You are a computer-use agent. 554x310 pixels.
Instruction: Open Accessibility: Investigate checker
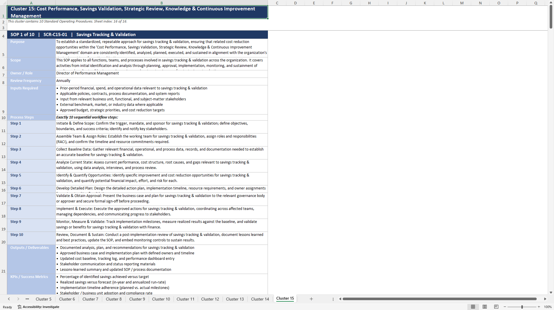click(38, 307)
